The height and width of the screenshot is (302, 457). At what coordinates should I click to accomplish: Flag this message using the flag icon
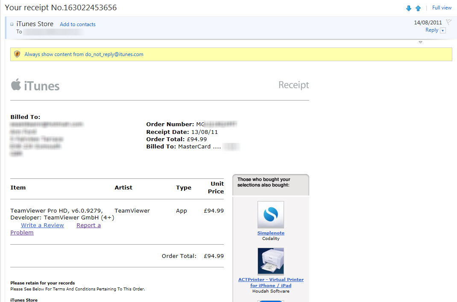449,22
